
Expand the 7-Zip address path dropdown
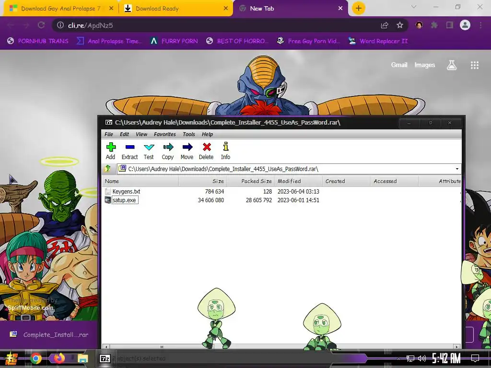tap(457, 169)
